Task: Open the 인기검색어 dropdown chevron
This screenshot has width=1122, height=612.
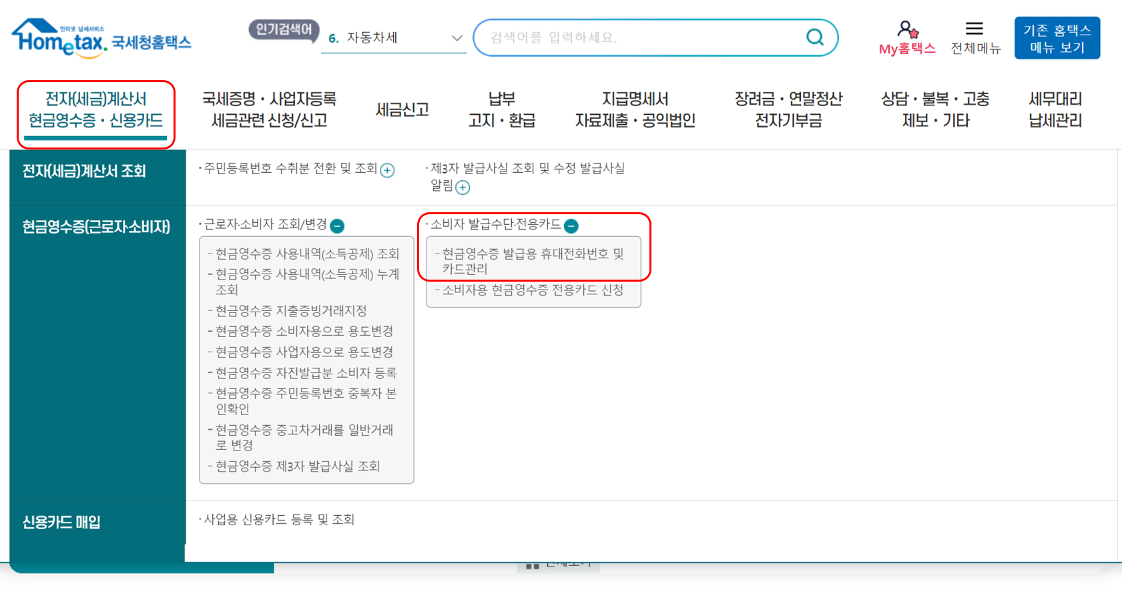Action: [x=457, y=39]
